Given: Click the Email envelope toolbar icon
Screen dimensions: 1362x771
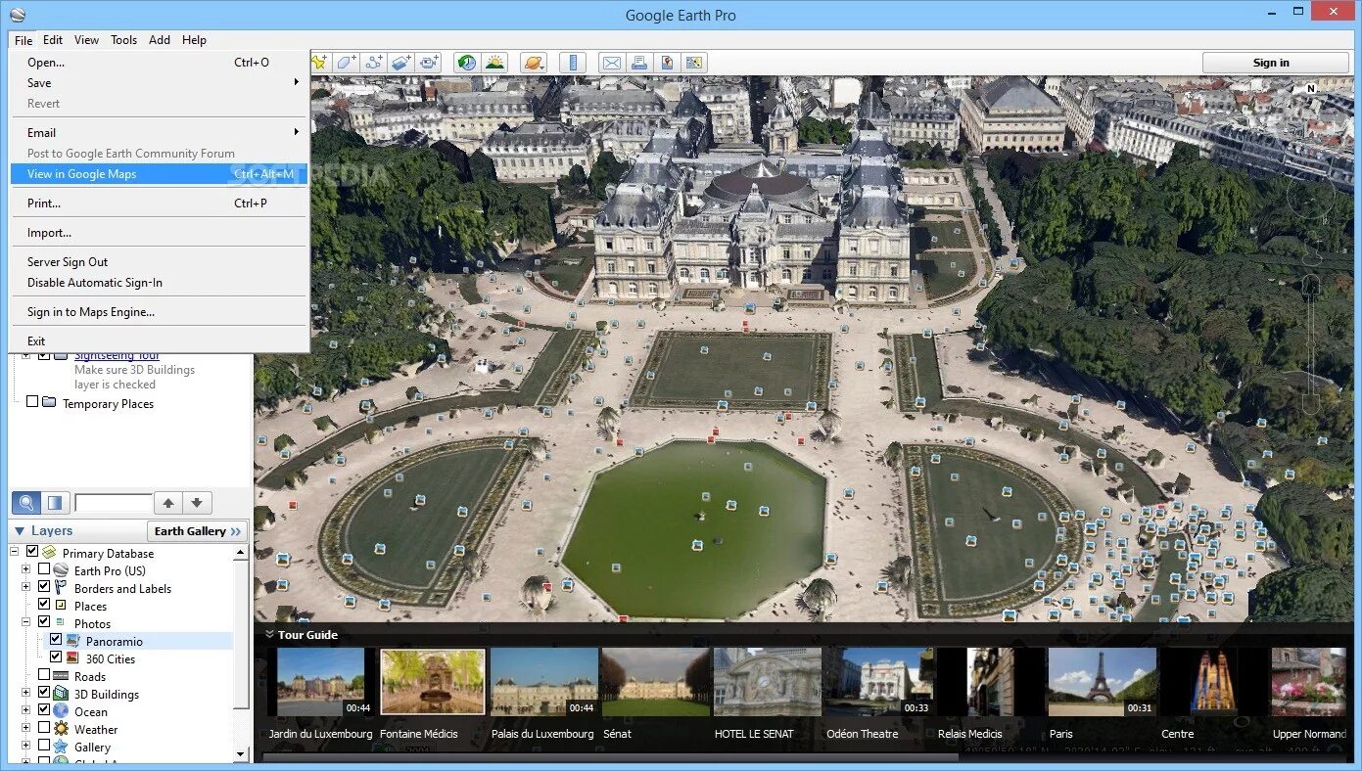Looking at the screenshot, I should 612,63.
